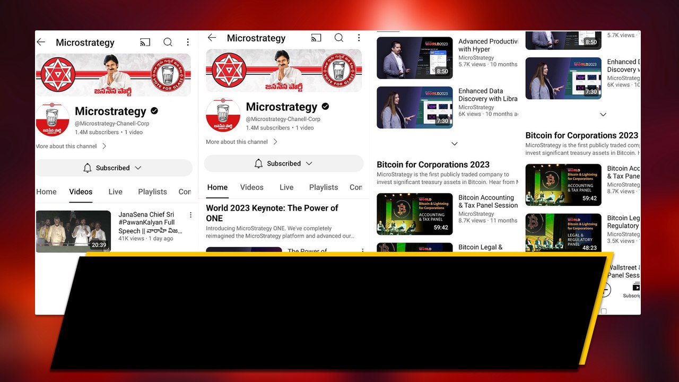Screen dimensions: 679x382
Task: Expand chevron below the cropped 'Enhanced D' video
Action: pos(603,114)
